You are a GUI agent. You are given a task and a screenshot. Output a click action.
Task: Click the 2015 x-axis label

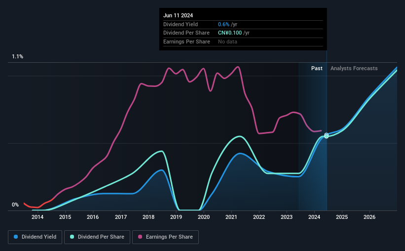click(65, 217)
